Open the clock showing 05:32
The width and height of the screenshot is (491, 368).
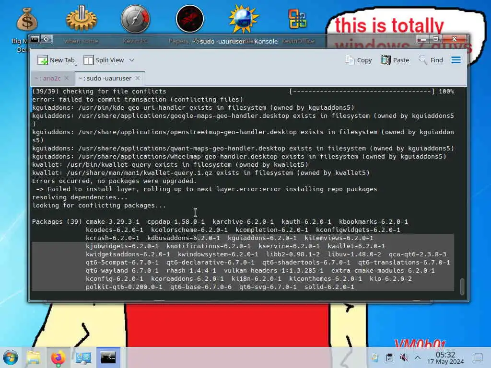point(445,358)
